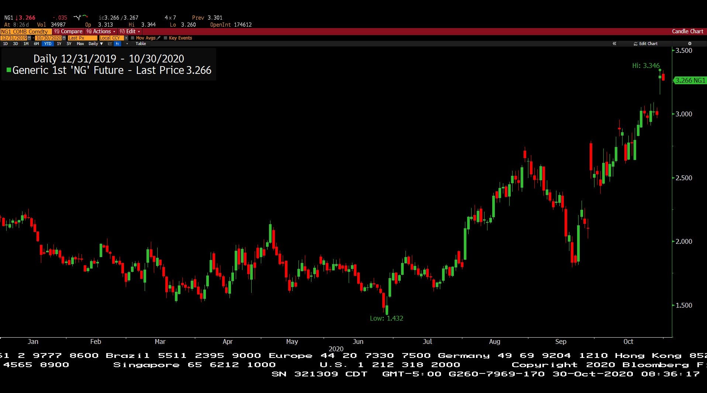Collapse panel with the double-chevron icon
The width and height of the screenshot is (707, 393).
[614, 44]
